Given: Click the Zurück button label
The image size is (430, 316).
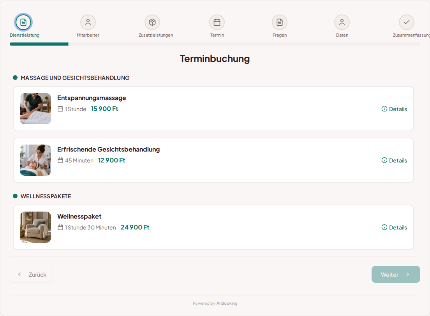Looking at the screenshot, I should (37, 275).
